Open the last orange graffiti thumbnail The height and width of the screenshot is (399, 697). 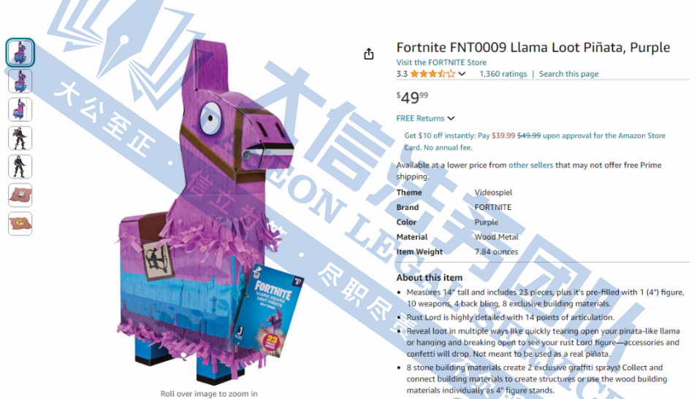(x=20, y=223)
